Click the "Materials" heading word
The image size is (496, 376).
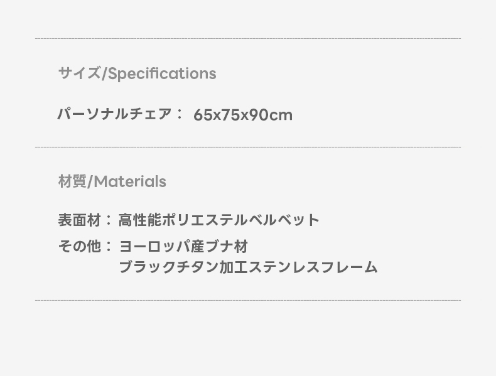[x=130, y=181]
